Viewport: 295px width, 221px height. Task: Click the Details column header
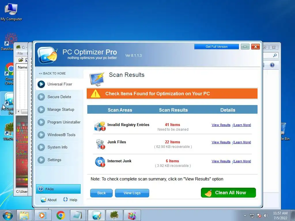point(228,110)
